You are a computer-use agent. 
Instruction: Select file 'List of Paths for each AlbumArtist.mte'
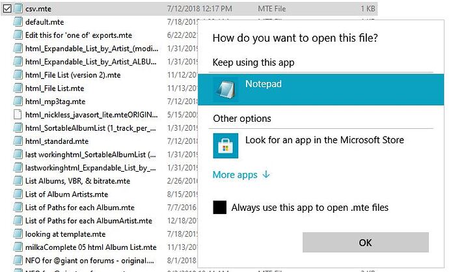click(88, 221)
